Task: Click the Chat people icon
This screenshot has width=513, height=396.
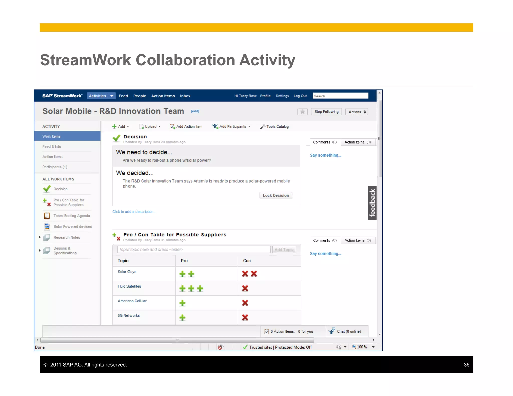Action: tap(332, 331)
